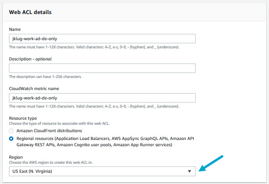Screen dimensions: 269x184
Task: Click the 'Web ACL details' section heading
Action: tap(30, 12)
